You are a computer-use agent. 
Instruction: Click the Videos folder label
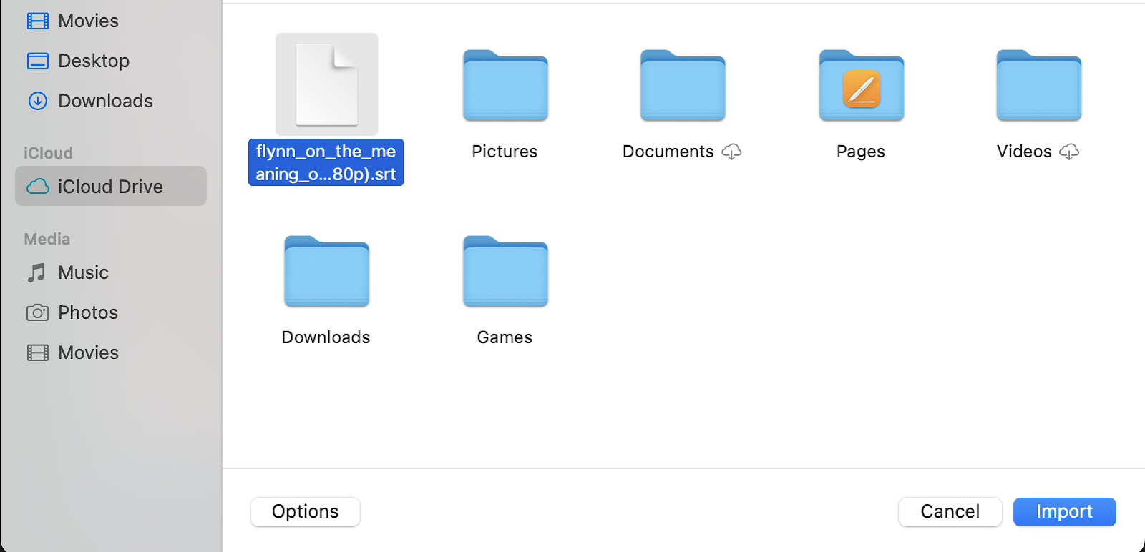pos(1024,152)
